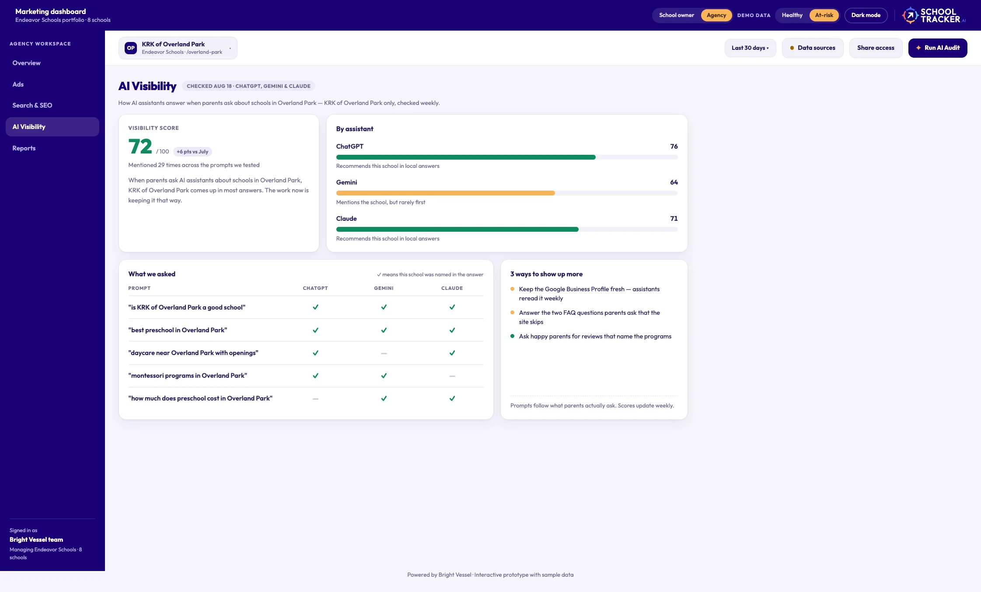981x592 pixels.
Task: Click the Claude score progress bar
Action: coord(507,230)
